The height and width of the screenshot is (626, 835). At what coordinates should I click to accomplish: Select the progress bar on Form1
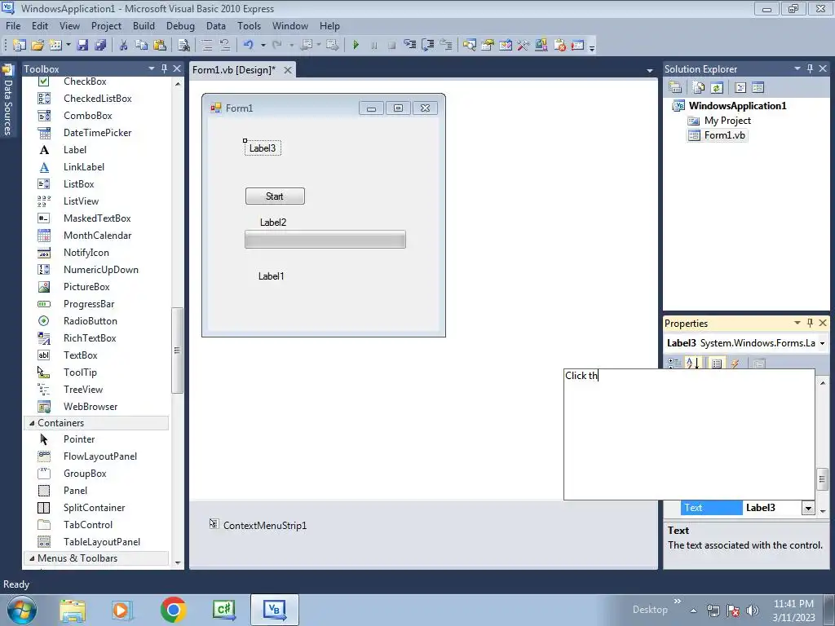(325, 240)
